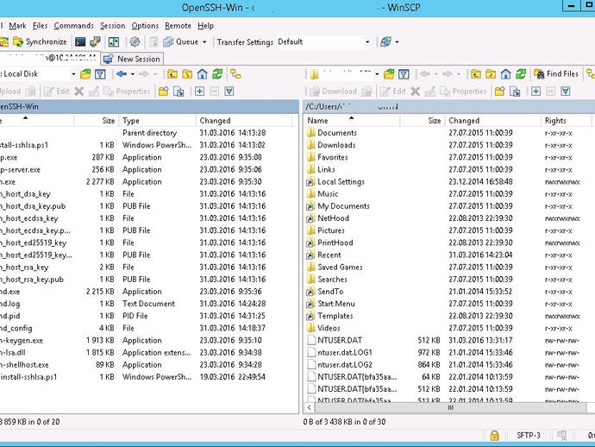The height and width of the screenshot is (447, 595).
Task: Click Properties in local panel toolbar
Action: pyautogui.click(x=127, y=91)
